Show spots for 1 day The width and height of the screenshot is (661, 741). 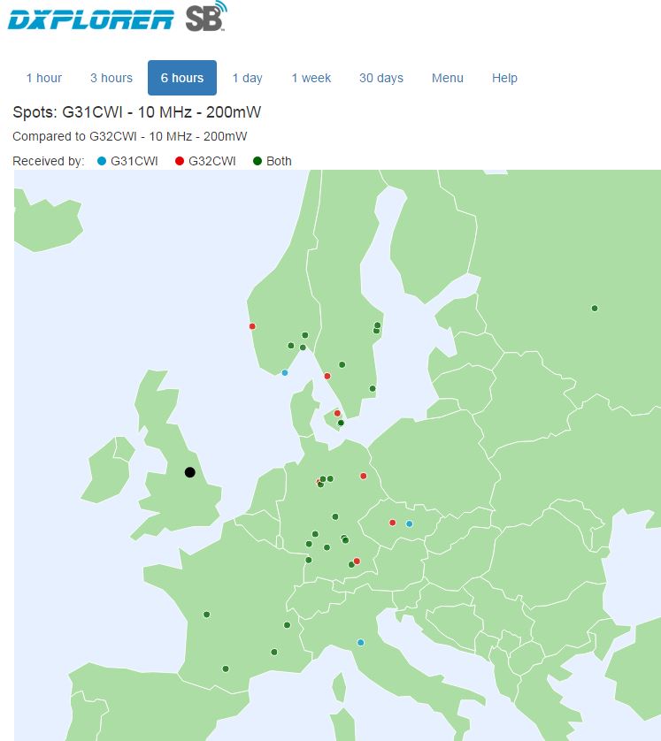pyautogui.click(x=247, y=78)
